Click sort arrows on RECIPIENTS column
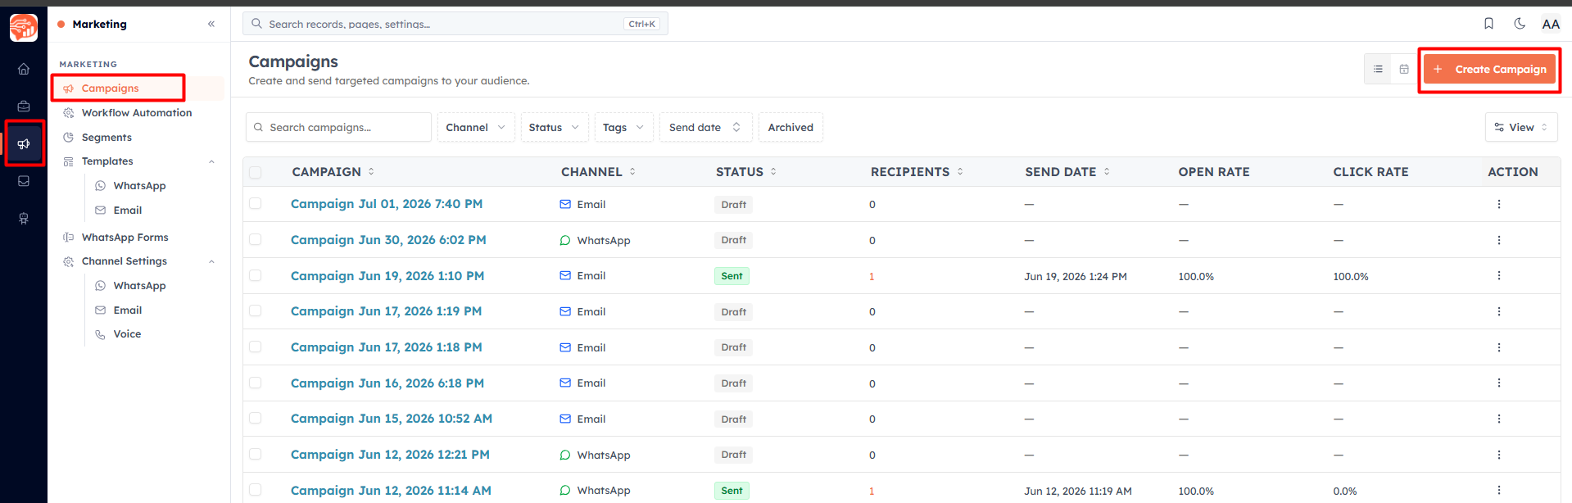This screenshot has height=503, width=1572. (960, 171)
